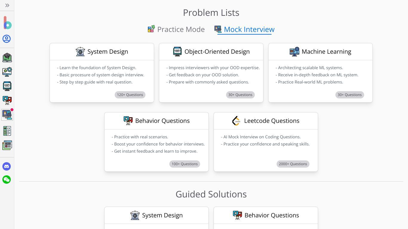Image resolution: width=408 pixels, height=229 pixels.
Task: Click the 2000+ Questions badge
Action: coord(293,164)
